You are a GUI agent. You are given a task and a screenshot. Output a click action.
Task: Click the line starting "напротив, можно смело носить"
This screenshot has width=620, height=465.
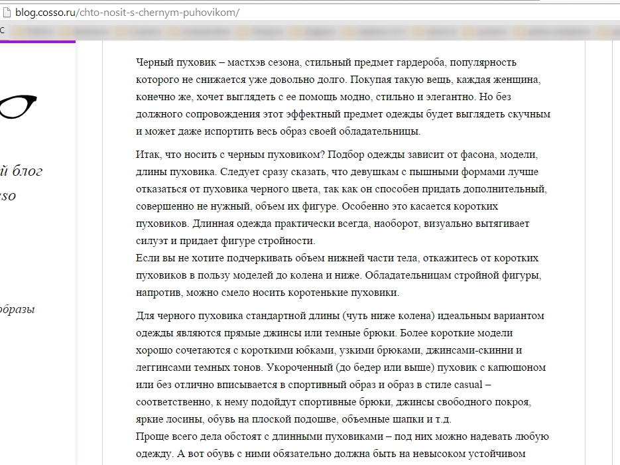(268, 293)
